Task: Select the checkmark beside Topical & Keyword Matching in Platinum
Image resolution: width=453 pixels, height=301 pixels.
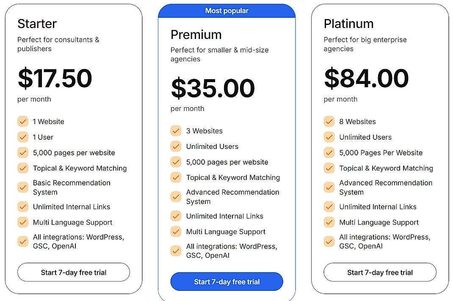Action: [x=329, y=168]
